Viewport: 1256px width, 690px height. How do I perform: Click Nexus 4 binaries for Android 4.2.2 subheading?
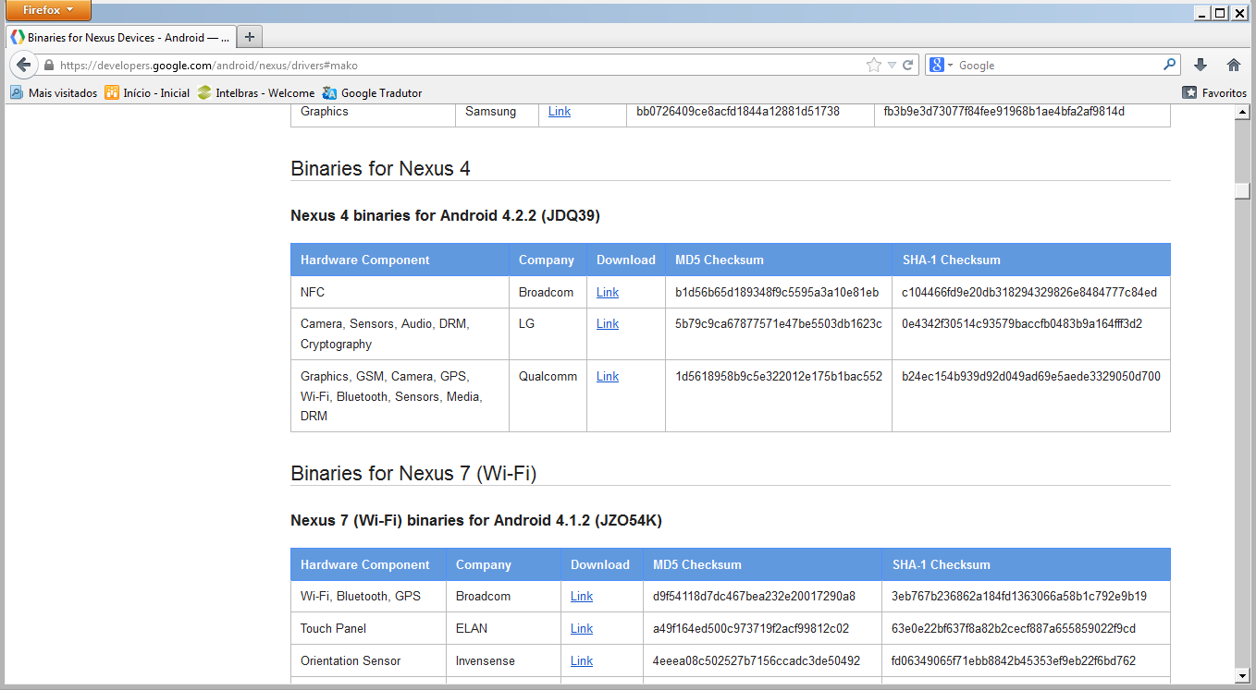445,215
